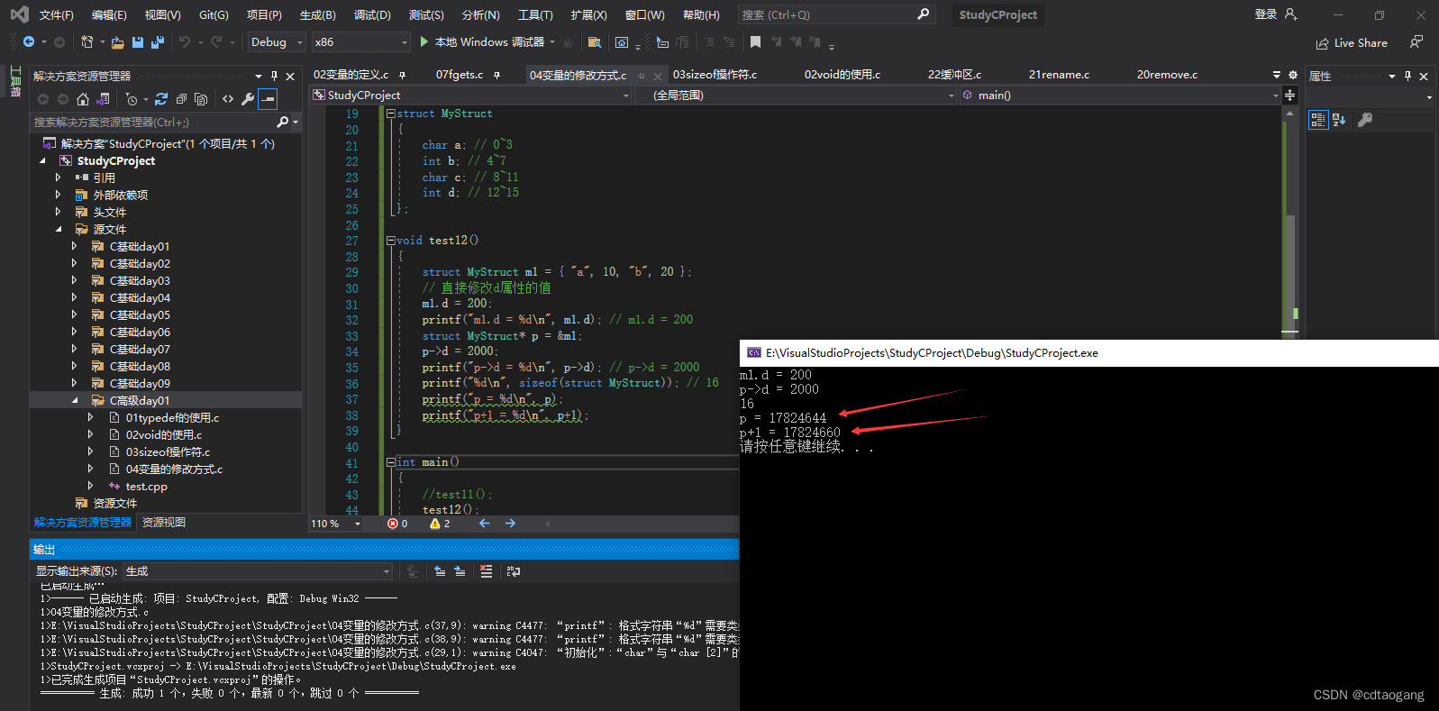This screenshot has height=711, width=1439.
Task: Collapse the C高级day01 folder
Action: (x=75, y=400)
